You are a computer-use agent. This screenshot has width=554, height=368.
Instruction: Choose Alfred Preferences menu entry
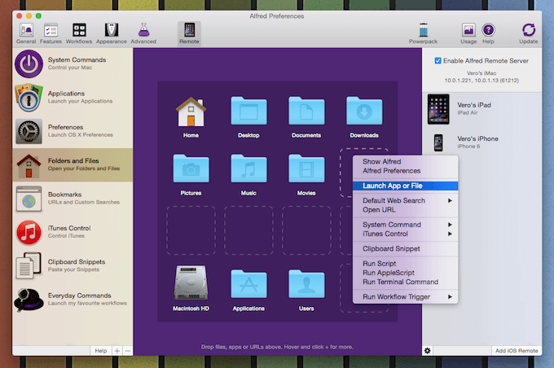(x=405, y=171)
